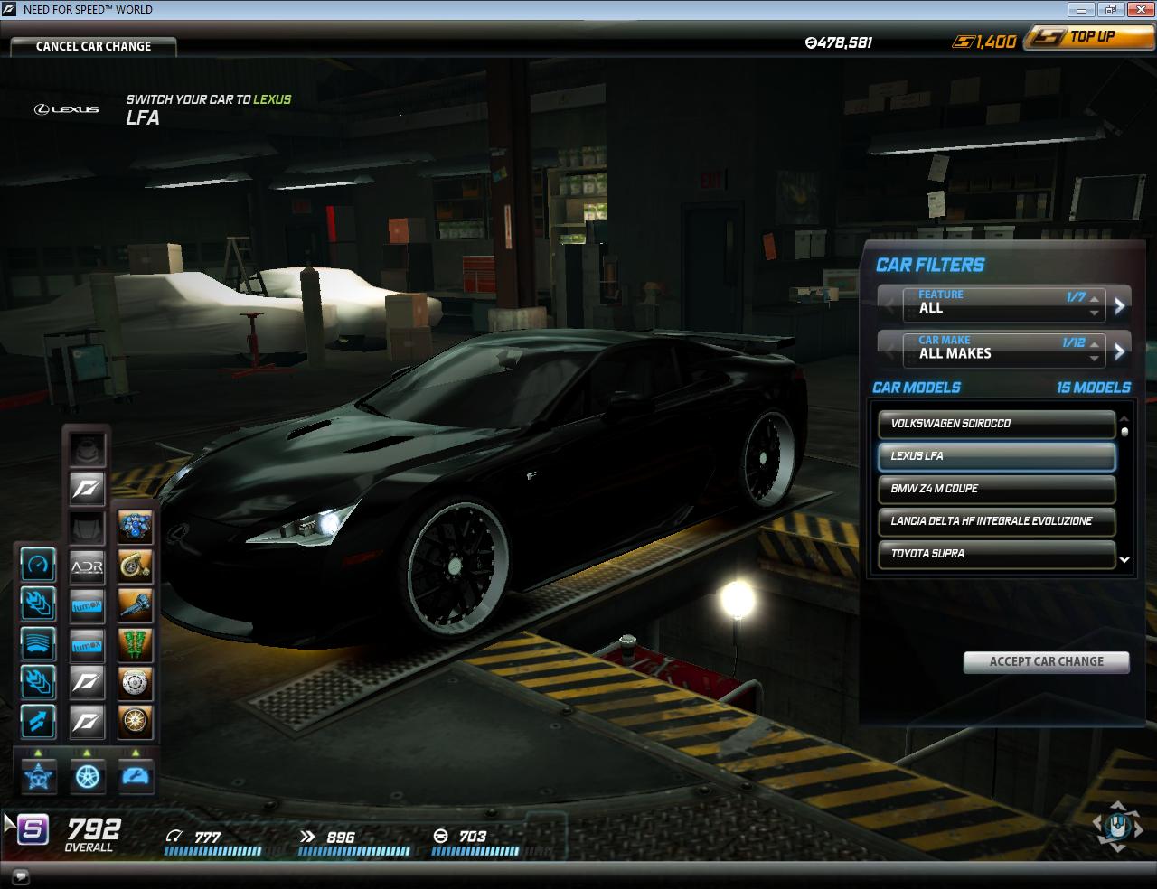This screenshot has width=1157, height=889.
Task: Open the chat bubble icon in the bottom bar
Action: click(21, 876)
